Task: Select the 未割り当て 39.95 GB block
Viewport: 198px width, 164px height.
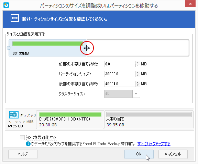Action: tap(149, 119)
